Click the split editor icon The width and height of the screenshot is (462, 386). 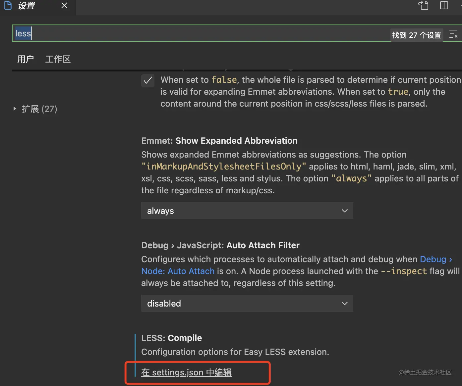click(x=444, y=5)
